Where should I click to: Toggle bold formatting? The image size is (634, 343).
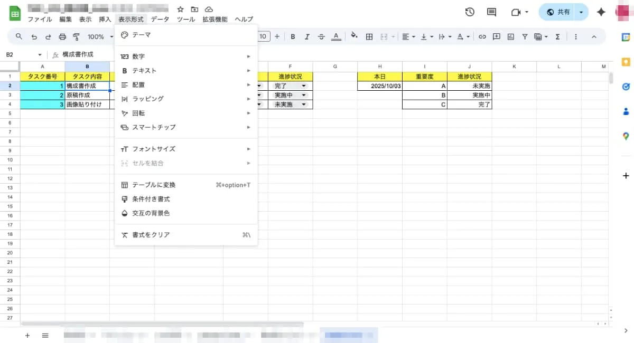click(293, 36)
